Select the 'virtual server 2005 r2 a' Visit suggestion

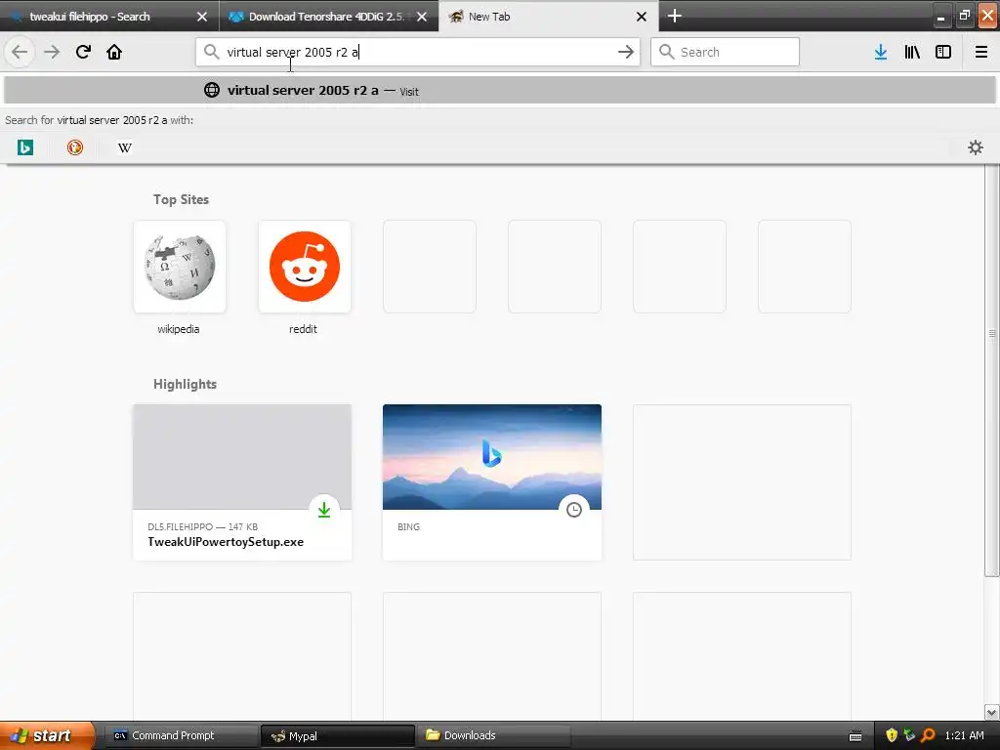(500, 90)
